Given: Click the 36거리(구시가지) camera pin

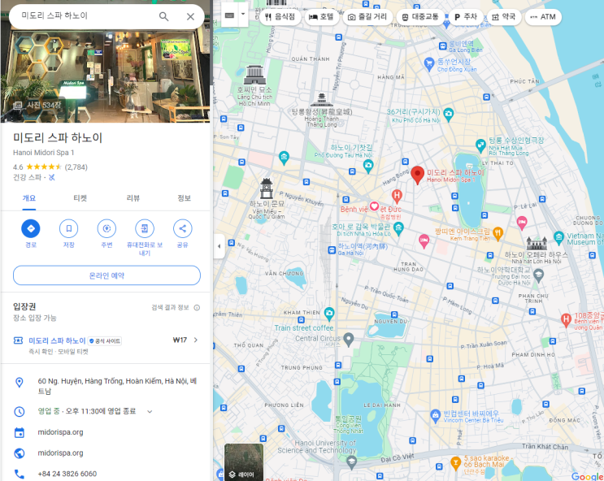Looking at the screenshot, I should click(448, 115).
